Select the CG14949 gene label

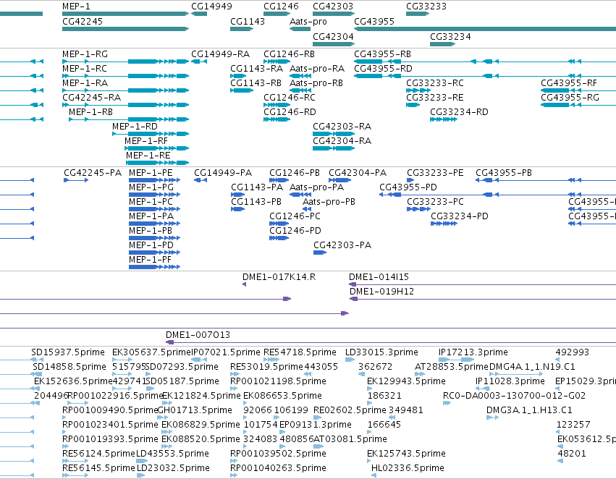(211, 7)
